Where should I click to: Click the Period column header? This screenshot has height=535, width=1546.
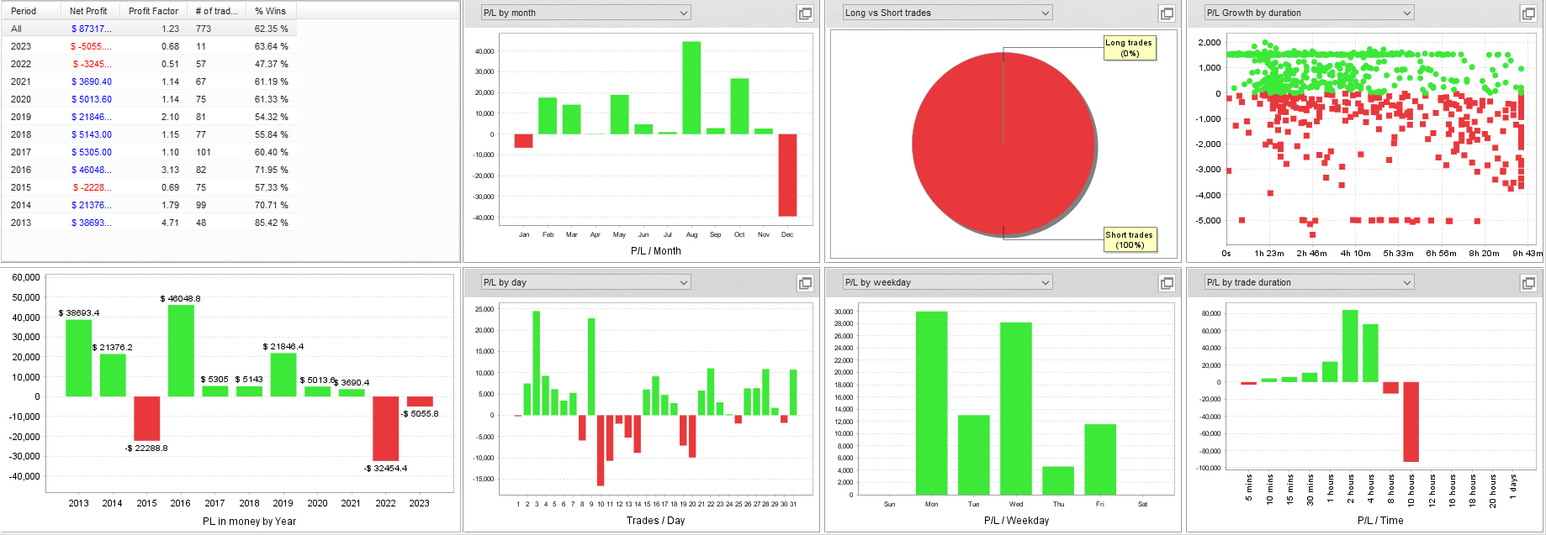click(x=24, y=11)
